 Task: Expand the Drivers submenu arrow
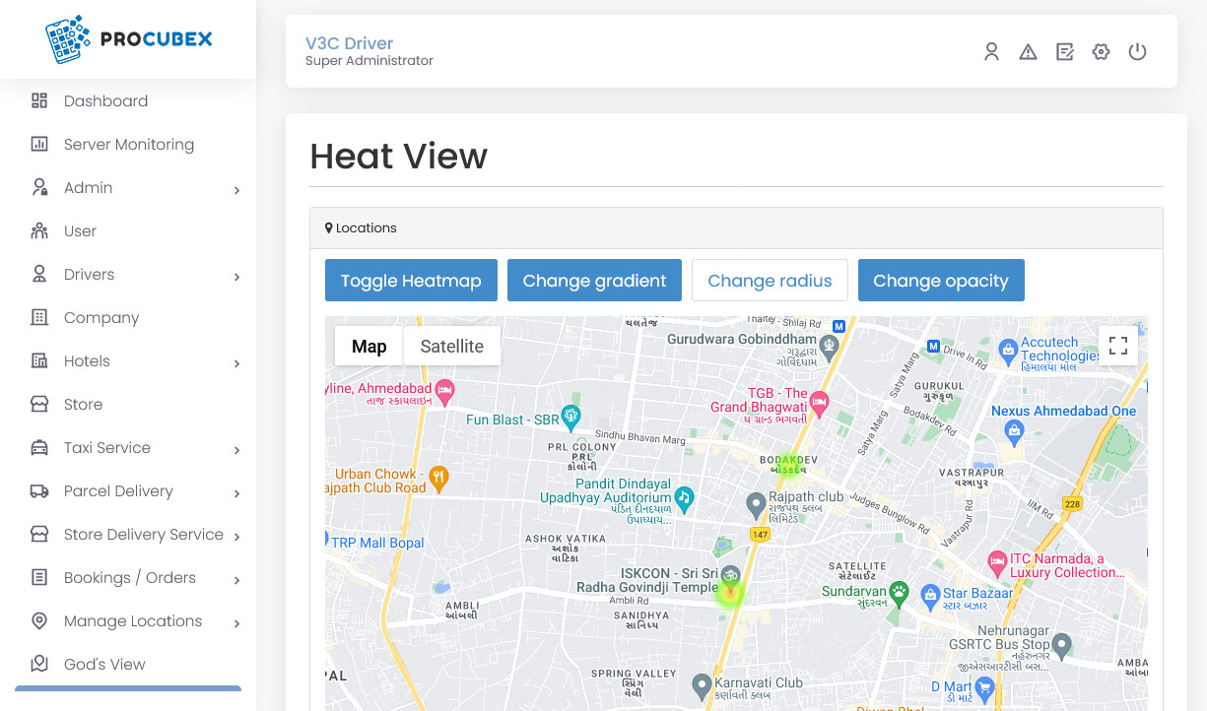click(x=236, y=277)
